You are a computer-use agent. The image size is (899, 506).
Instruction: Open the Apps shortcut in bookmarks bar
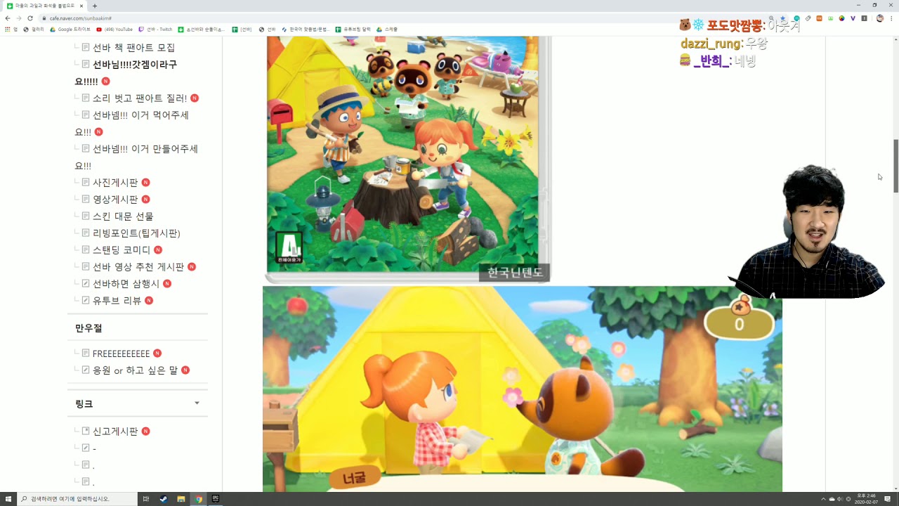11,30
